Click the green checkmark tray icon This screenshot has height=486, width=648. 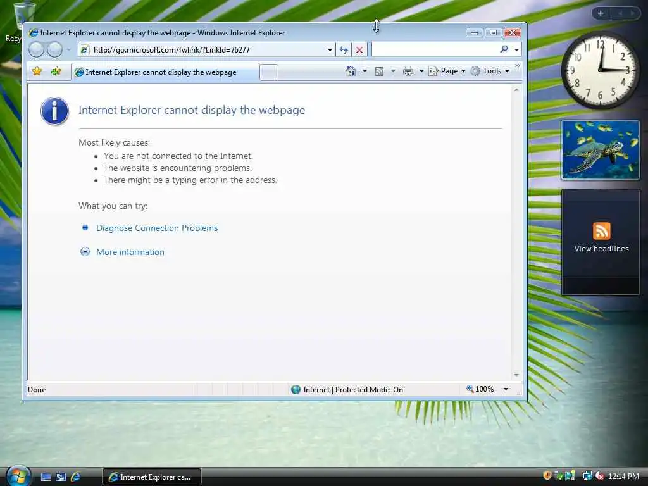(558, 476)
